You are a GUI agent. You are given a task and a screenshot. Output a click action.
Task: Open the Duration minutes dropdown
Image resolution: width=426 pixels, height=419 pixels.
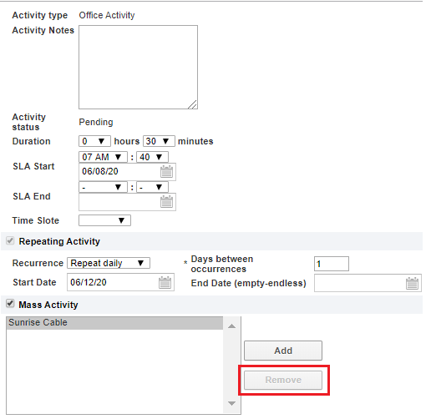[159, 141]
